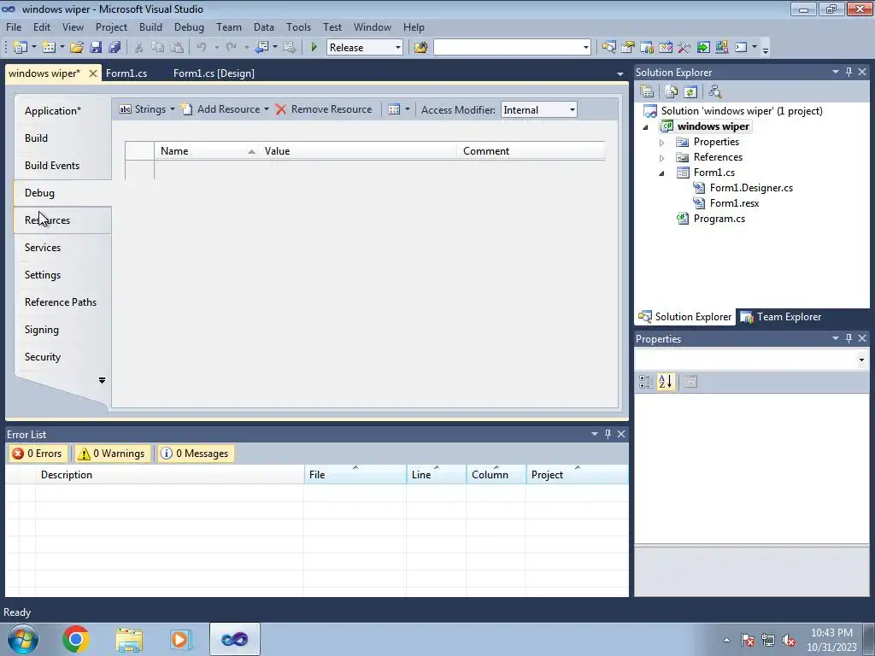Click the New Project toolbar icon
The image size is (875, 656).
[x=21, y=48]
